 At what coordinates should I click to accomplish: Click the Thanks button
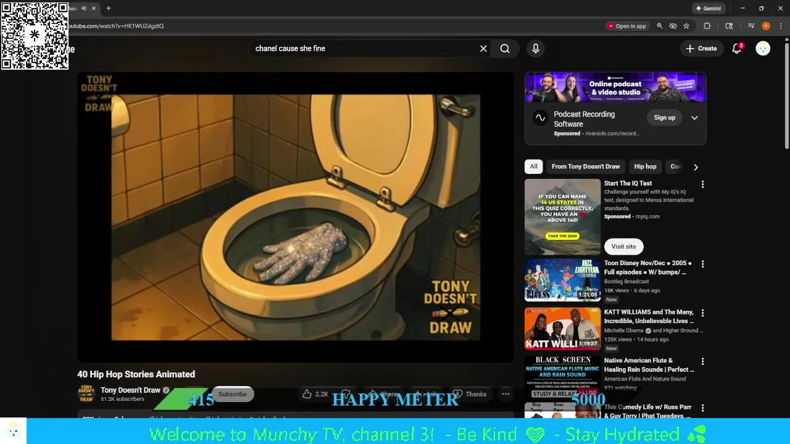pos(470,394)
